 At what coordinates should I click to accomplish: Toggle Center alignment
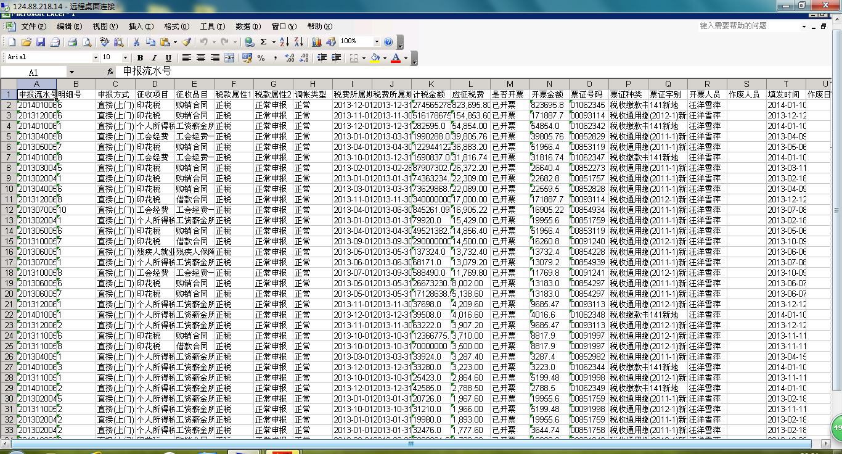point(201,58)
